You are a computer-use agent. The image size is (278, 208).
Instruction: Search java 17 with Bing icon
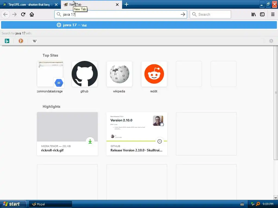tap(7, 41)
